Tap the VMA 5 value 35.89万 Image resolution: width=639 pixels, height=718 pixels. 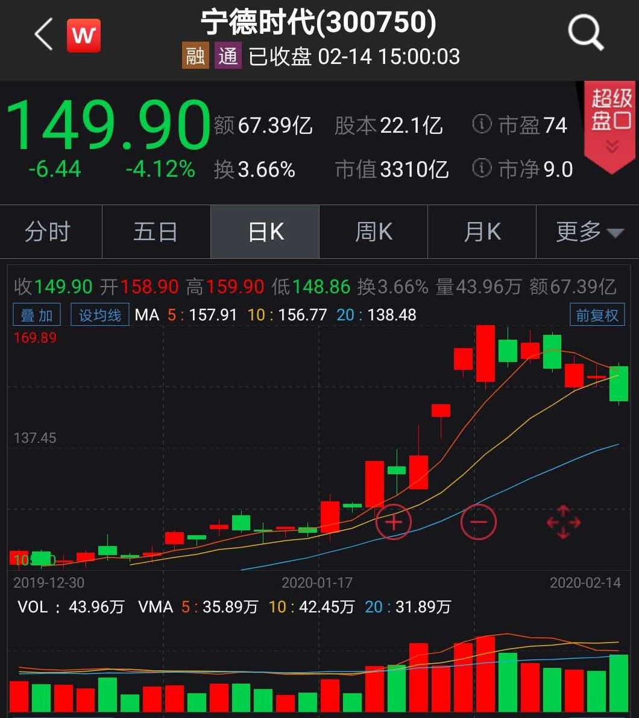pos(230,607)
